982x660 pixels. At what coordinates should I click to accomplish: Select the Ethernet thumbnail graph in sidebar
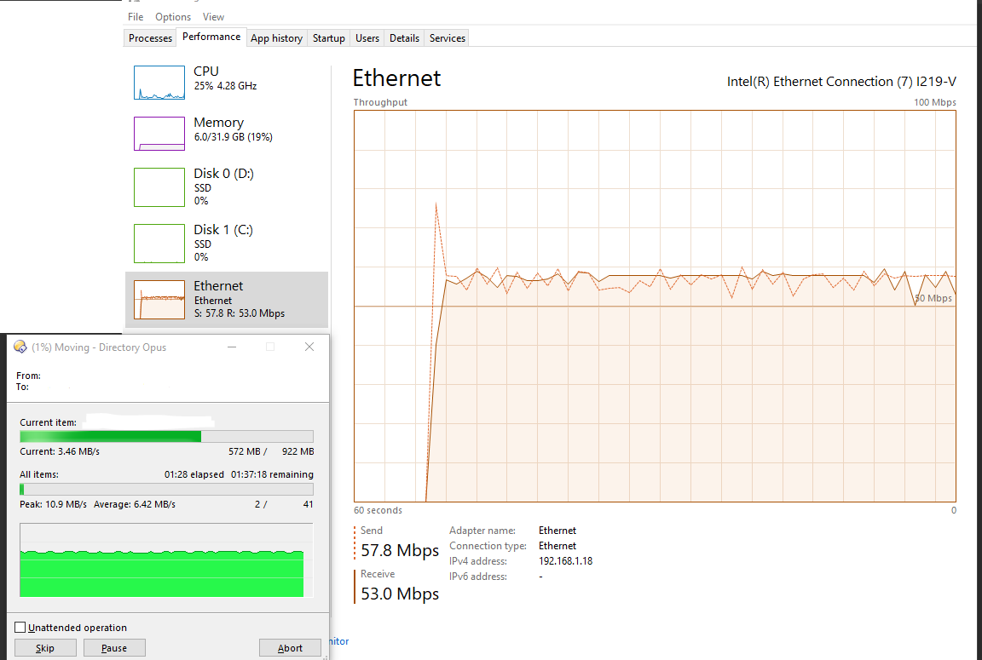pyautogui.click(x=159, y=300)
